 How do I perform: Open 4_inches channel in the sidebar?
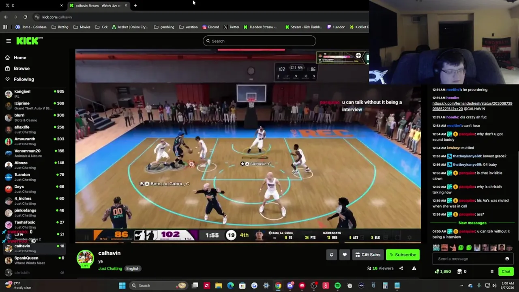34,201
